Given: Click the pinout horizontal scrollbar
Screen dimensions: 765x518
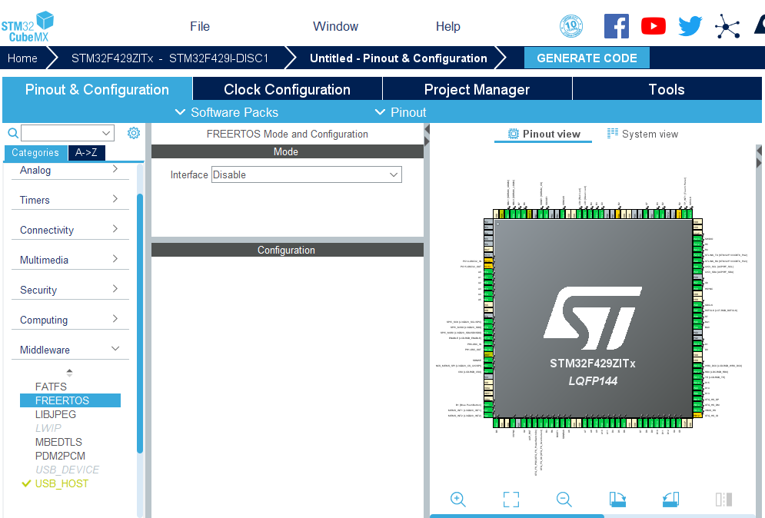Looking at the screenshot, I should [517, 516].
